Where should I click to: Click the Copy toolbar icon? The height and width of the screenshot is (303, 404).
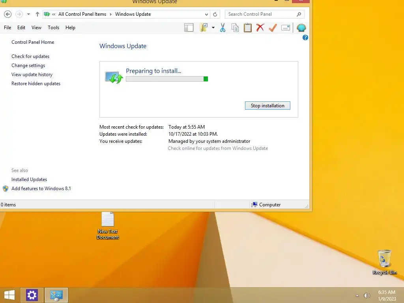tap(235, 28)
